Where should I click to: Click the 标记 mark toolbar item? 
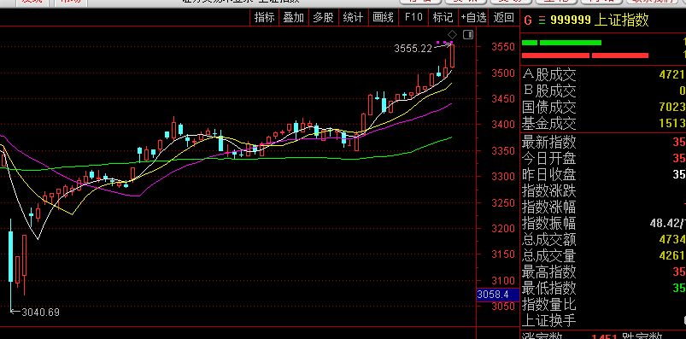pyautogui.click(x=443, y=17)
